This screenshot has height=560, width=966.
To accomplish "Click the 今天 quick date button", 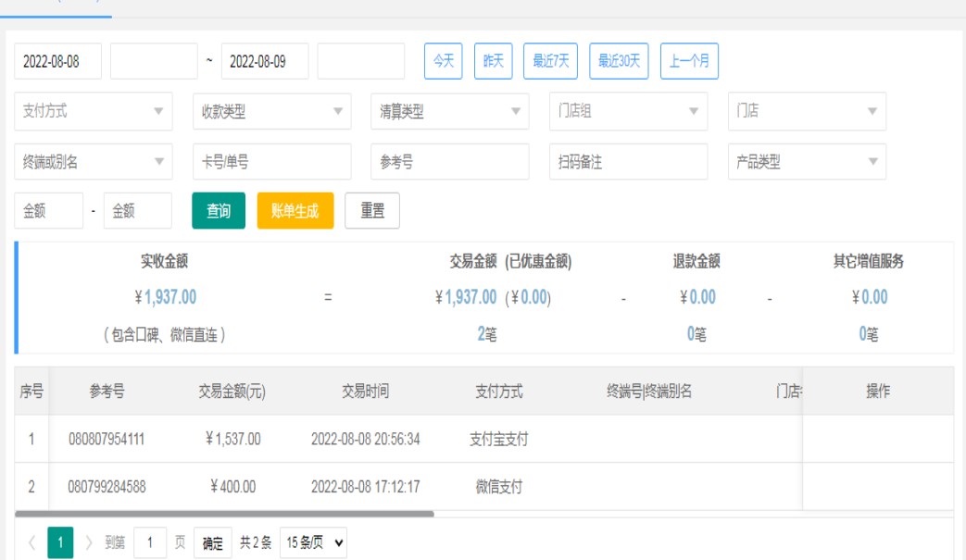I will pos(444,61).
